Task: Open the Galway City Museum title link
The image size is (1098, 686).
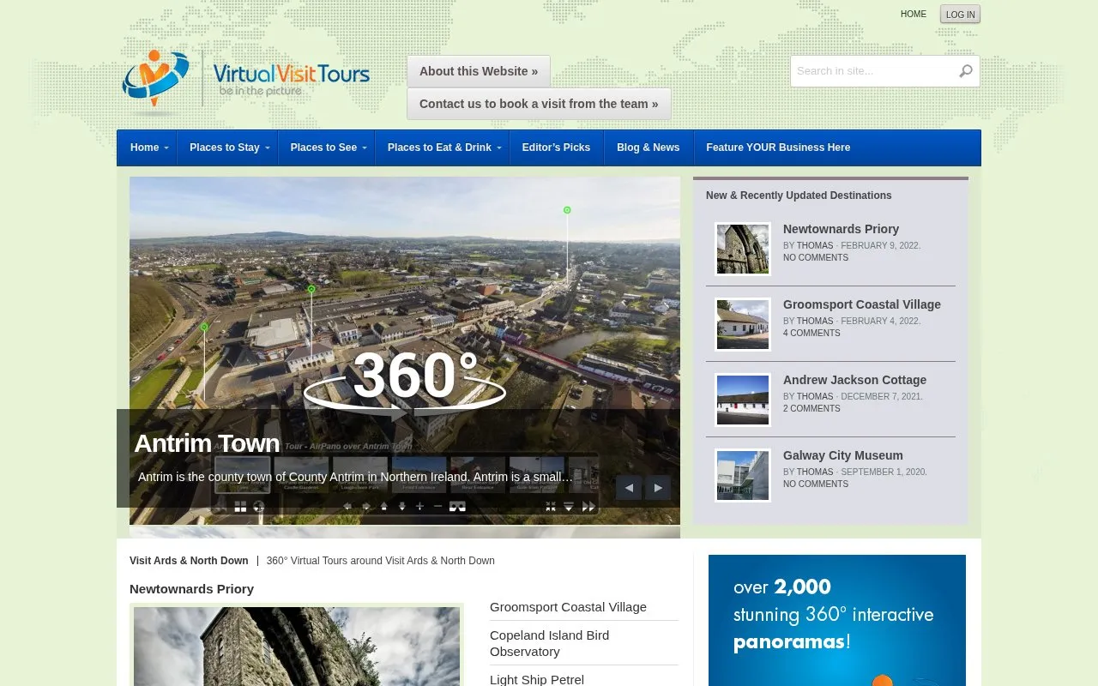Action: click(843, 455)
